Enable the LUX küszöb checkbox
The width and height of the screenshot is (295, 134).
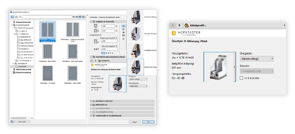click(241, 78)
